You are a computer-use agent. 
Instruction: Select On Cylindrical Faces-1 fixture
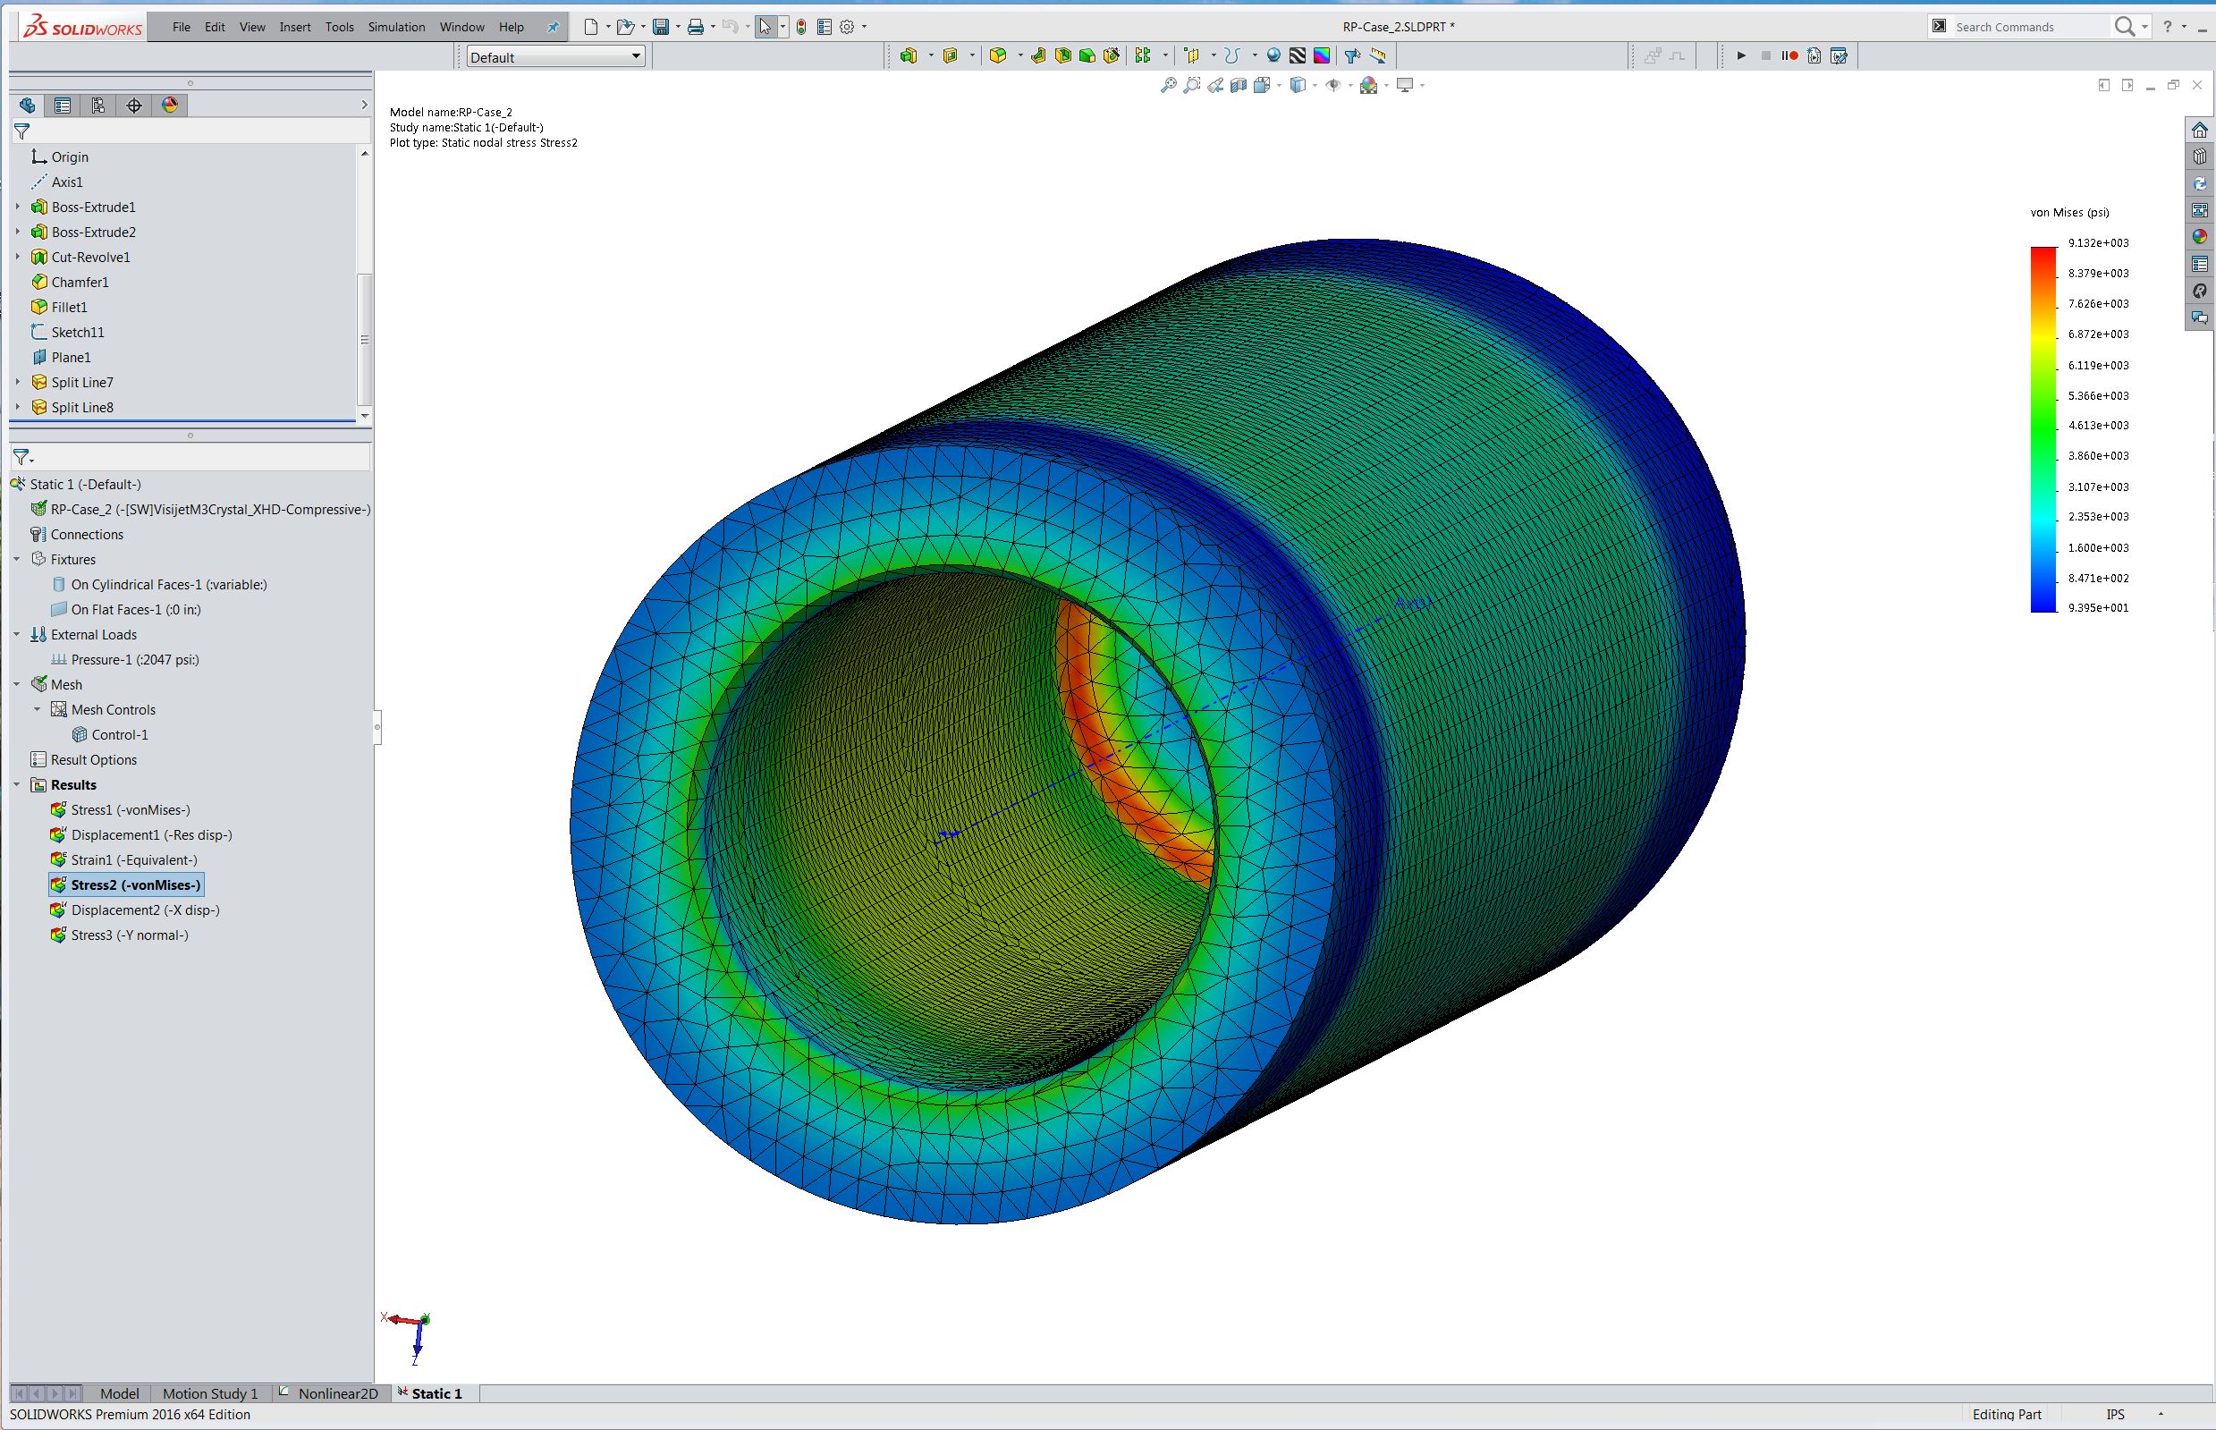click(x=169, y=584)
